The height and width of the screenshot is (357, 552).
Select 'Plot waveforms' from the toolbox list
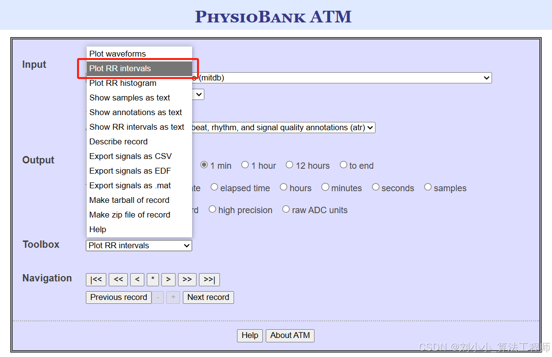click(139, 54)
